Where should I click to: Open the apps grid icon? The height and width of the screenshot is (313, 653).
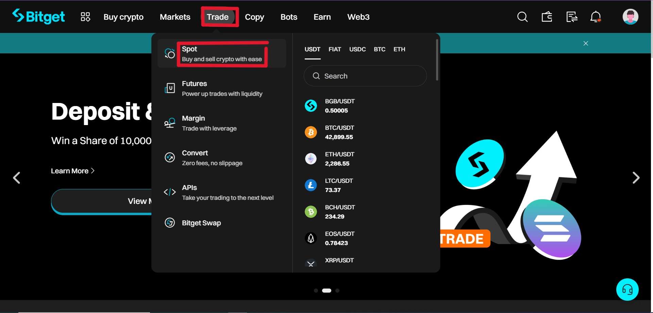pyautogui.click(x=85, y=17)
